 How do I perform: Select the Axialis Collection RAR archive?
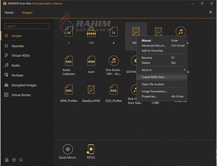[x=69, y=61]
